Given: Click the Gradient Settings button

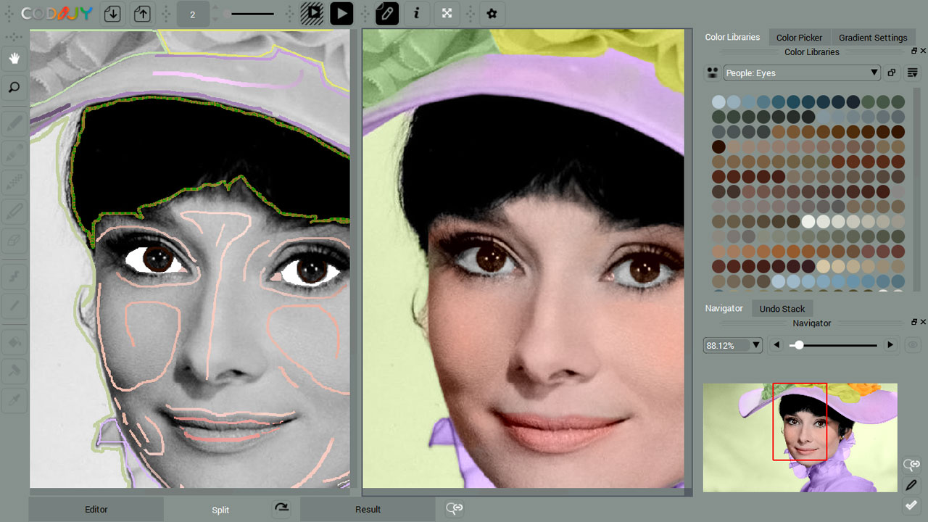Looking at the screenshot, I should 873,37.
